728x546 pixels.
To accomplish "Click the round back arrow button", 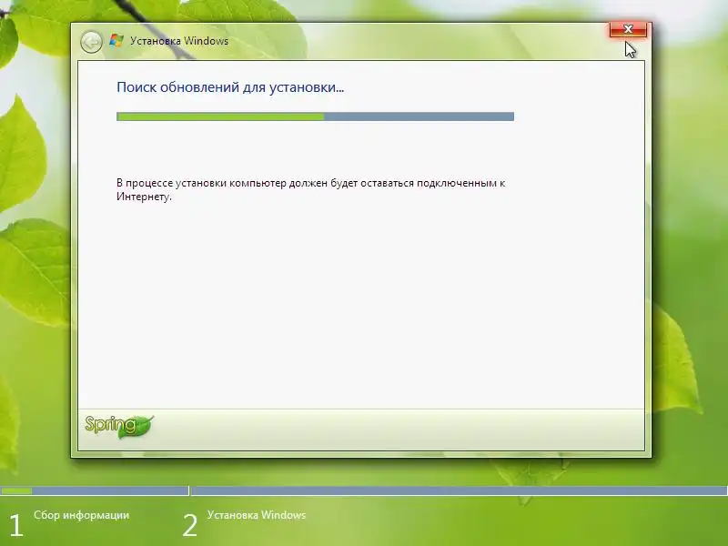I will click(x=92, y=42).
